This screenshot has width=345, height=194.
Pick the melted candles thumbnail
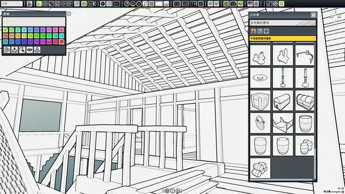(260, 55)
